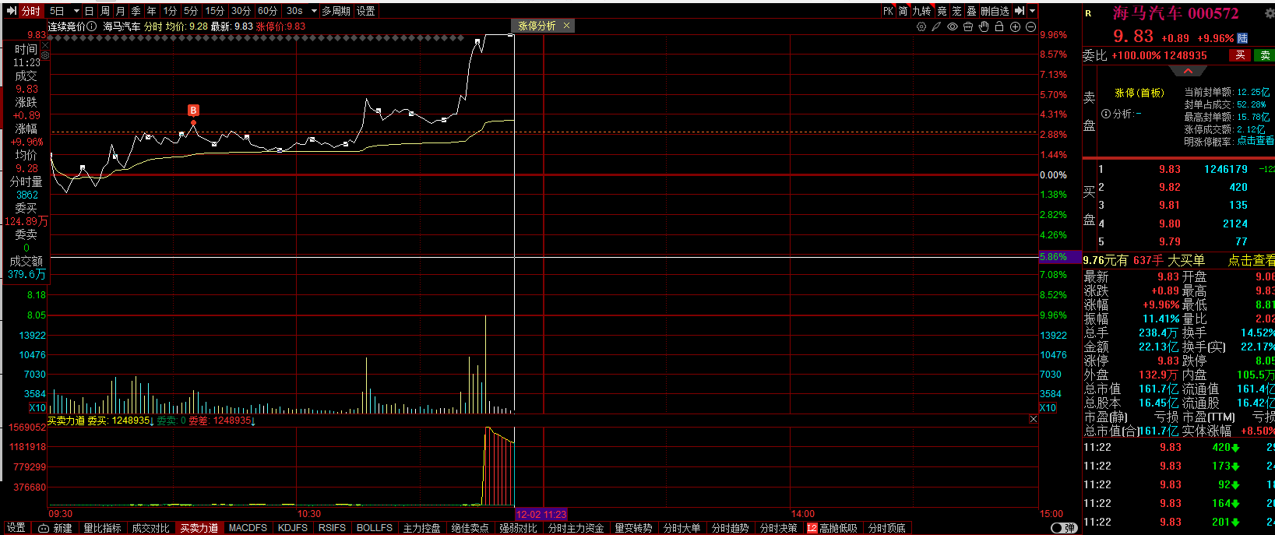
Task: Zoom in with the plus circle icon
Action: point(1015,26)
